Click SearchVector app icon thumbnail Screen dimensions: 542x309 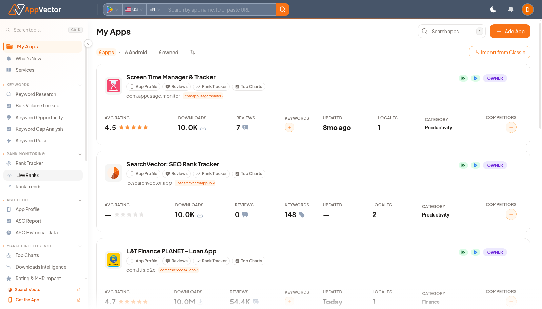(x=114, y=173)
